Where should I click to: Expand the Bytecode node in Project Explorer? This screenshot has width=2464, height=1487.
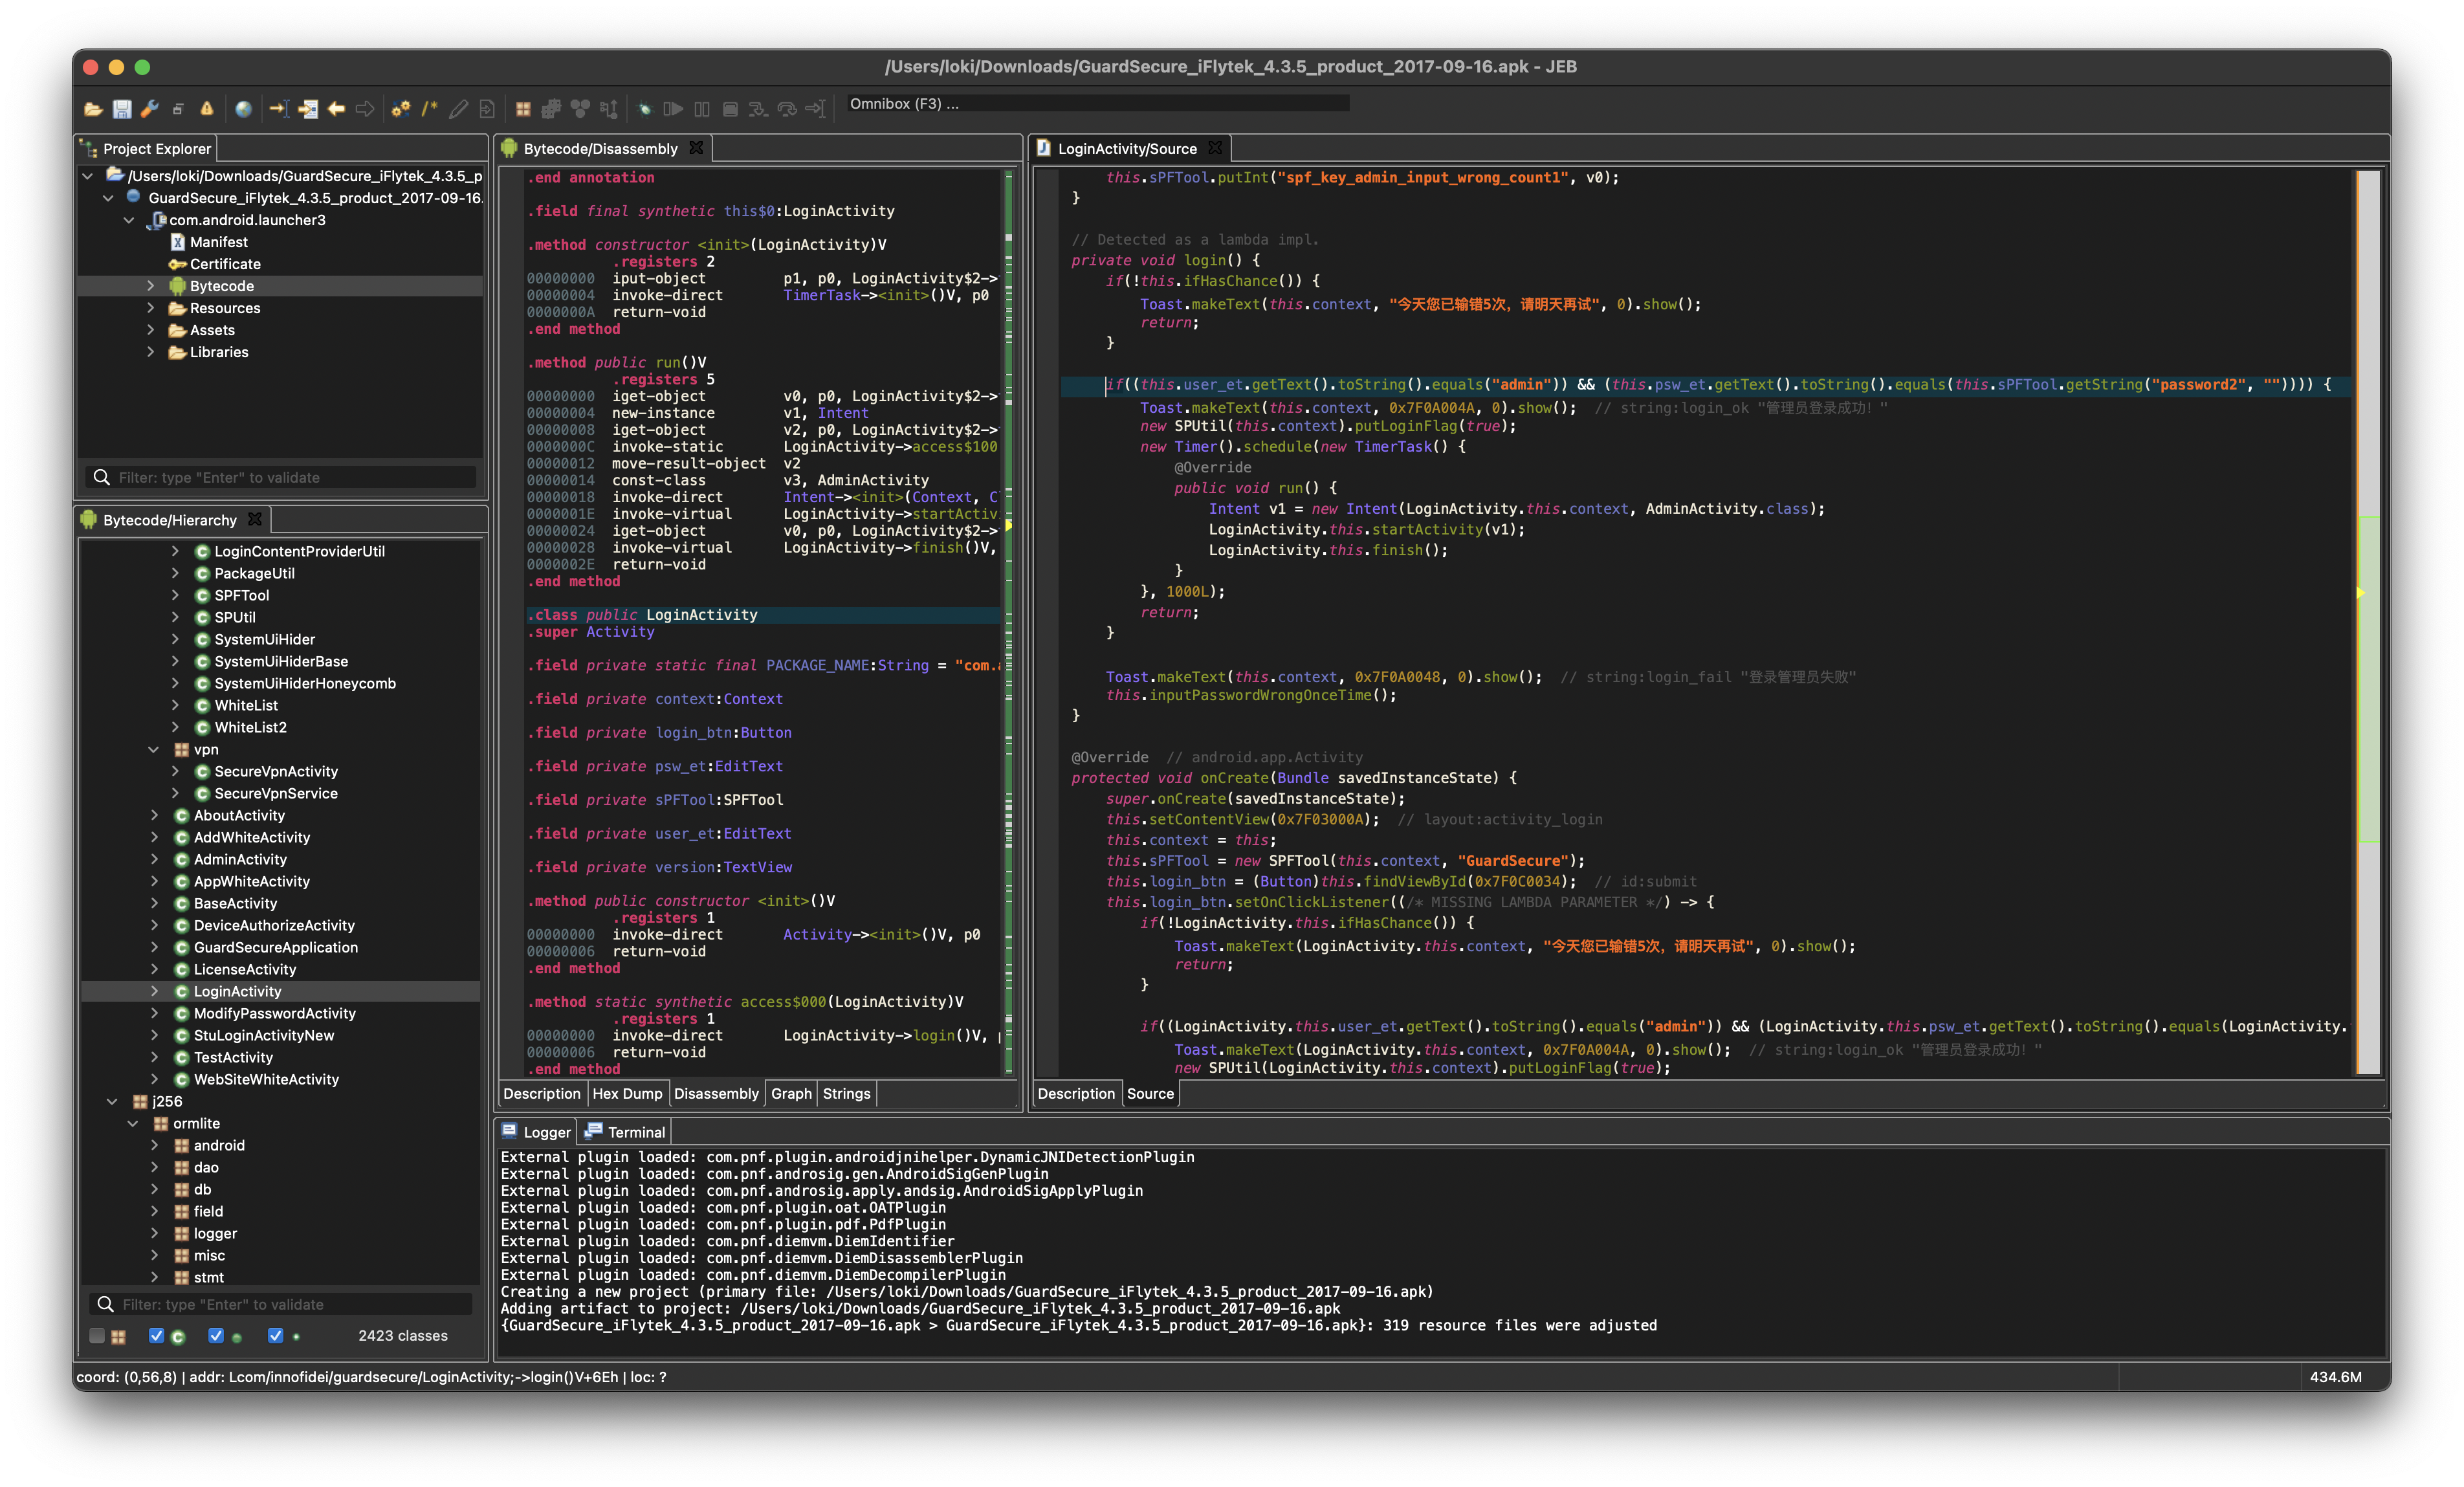(x=151, y=286)
